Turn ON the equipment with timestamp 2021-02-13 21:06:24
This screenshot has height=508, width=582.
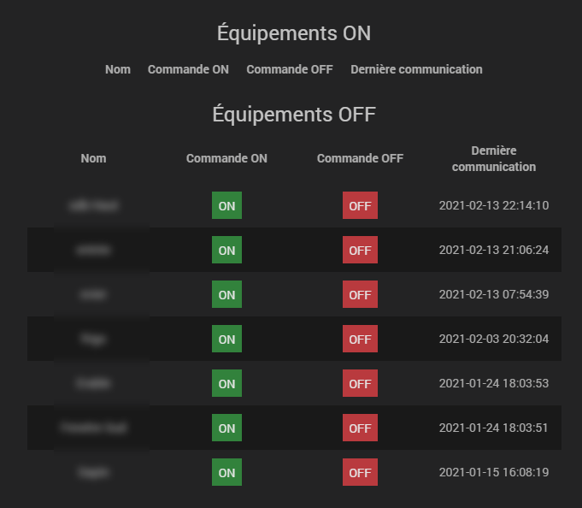tap(226, 251)
